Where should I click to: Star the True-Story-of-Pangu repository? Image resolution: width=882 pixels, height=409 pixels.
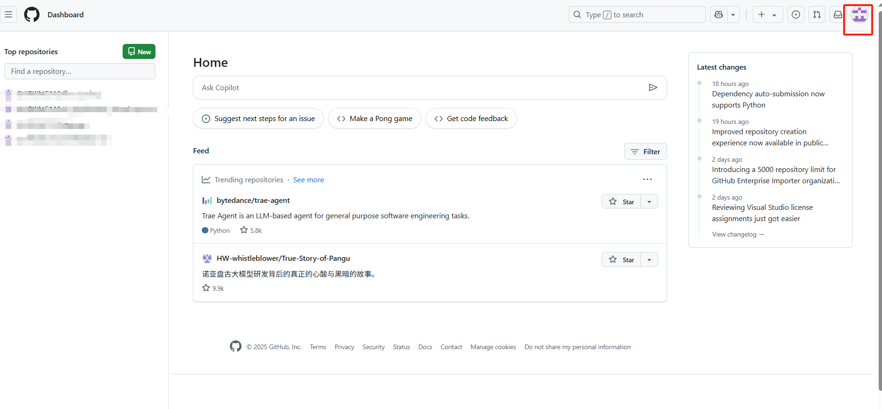[621, 259]
